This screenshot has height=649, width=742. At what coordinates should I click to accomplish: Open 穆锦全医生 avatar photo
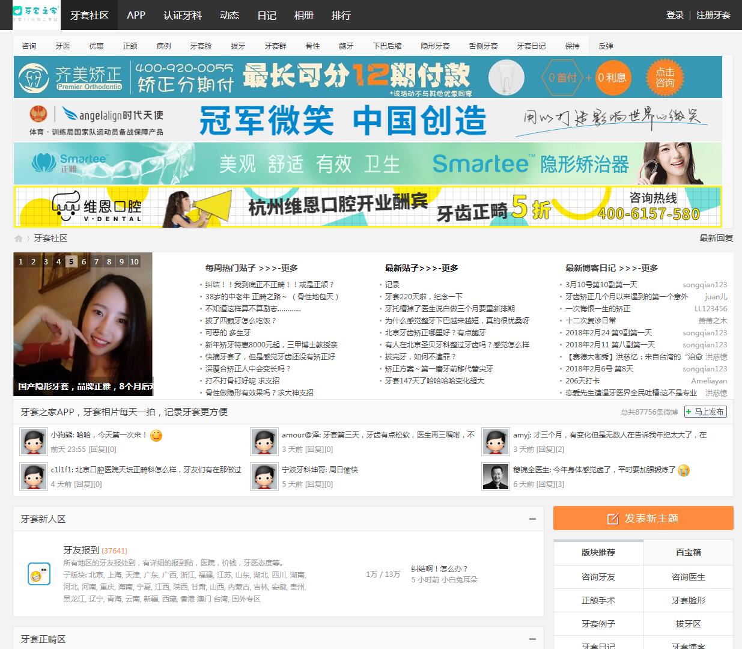[x=496, y=477]
